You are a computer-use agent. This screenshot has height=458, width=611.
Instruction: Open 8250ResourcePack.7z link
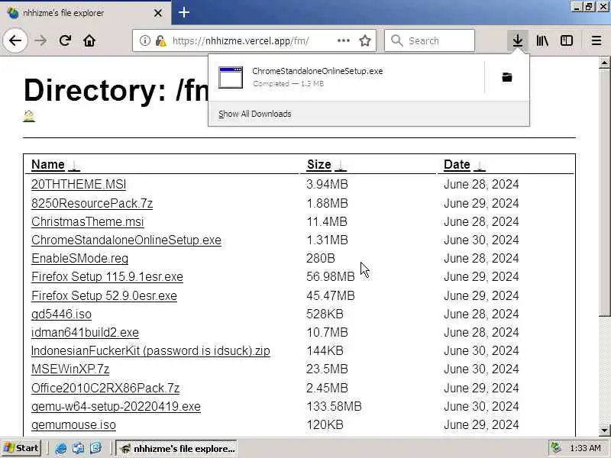click(x=92, y=203)
